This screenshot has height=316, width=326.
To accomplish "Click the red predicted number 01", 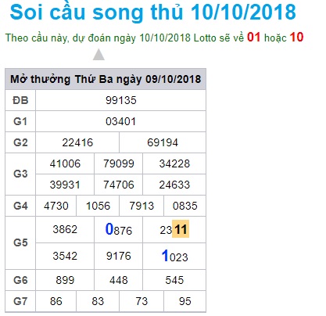I will tap(253, 38).
